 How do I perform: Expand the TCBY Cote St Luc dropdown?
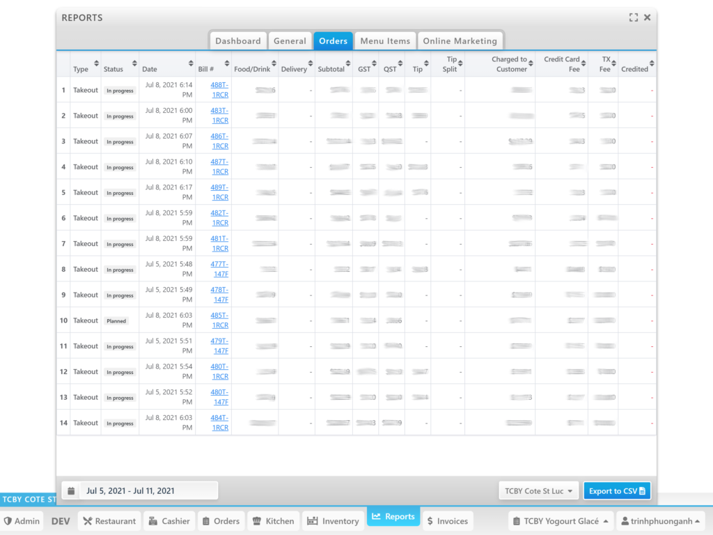point(539,491)
